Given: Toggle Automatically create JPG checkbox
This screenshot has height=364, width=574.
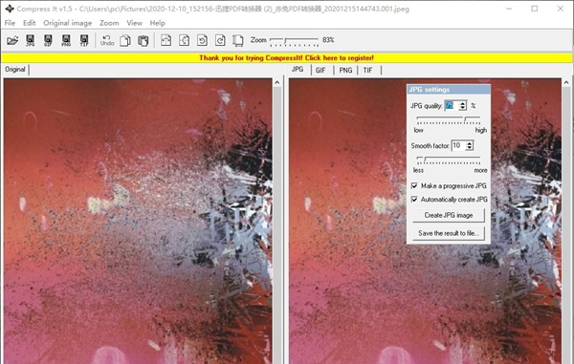Looking at the screenshot, I should [414, 200].
